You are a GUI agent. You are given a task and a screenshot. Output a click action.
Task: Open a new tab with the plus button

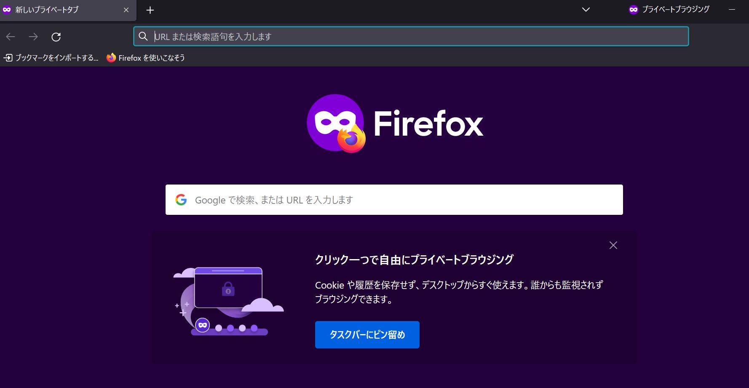[x=150, y=10]
